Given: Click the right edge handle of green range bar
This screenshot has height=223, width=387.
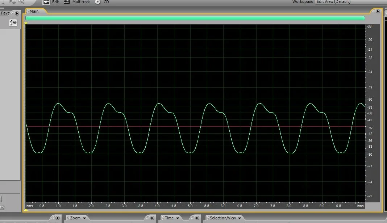Looking at the screenshot, I should pyautogui.click(x=364, y=18).
